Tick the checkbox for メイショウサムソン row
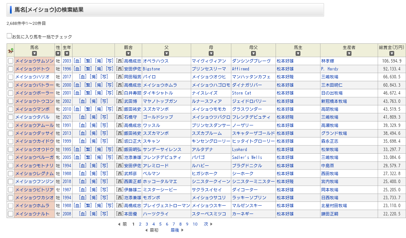The height and width of the screenshot is (238, 406). click(x=11, y=61)
